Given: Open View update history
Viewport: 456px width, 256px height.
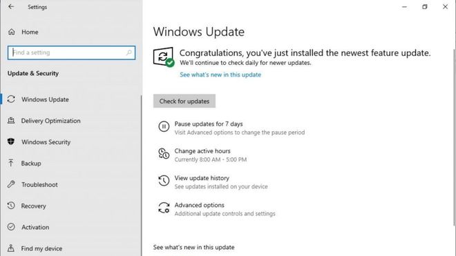Looking at the screenshot, I should [202, 178].
